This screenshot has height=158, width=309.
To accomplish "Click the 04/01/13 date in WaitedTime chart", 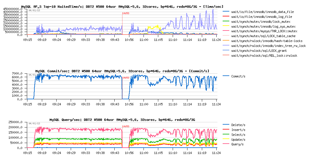I will [x=34, y=10].
